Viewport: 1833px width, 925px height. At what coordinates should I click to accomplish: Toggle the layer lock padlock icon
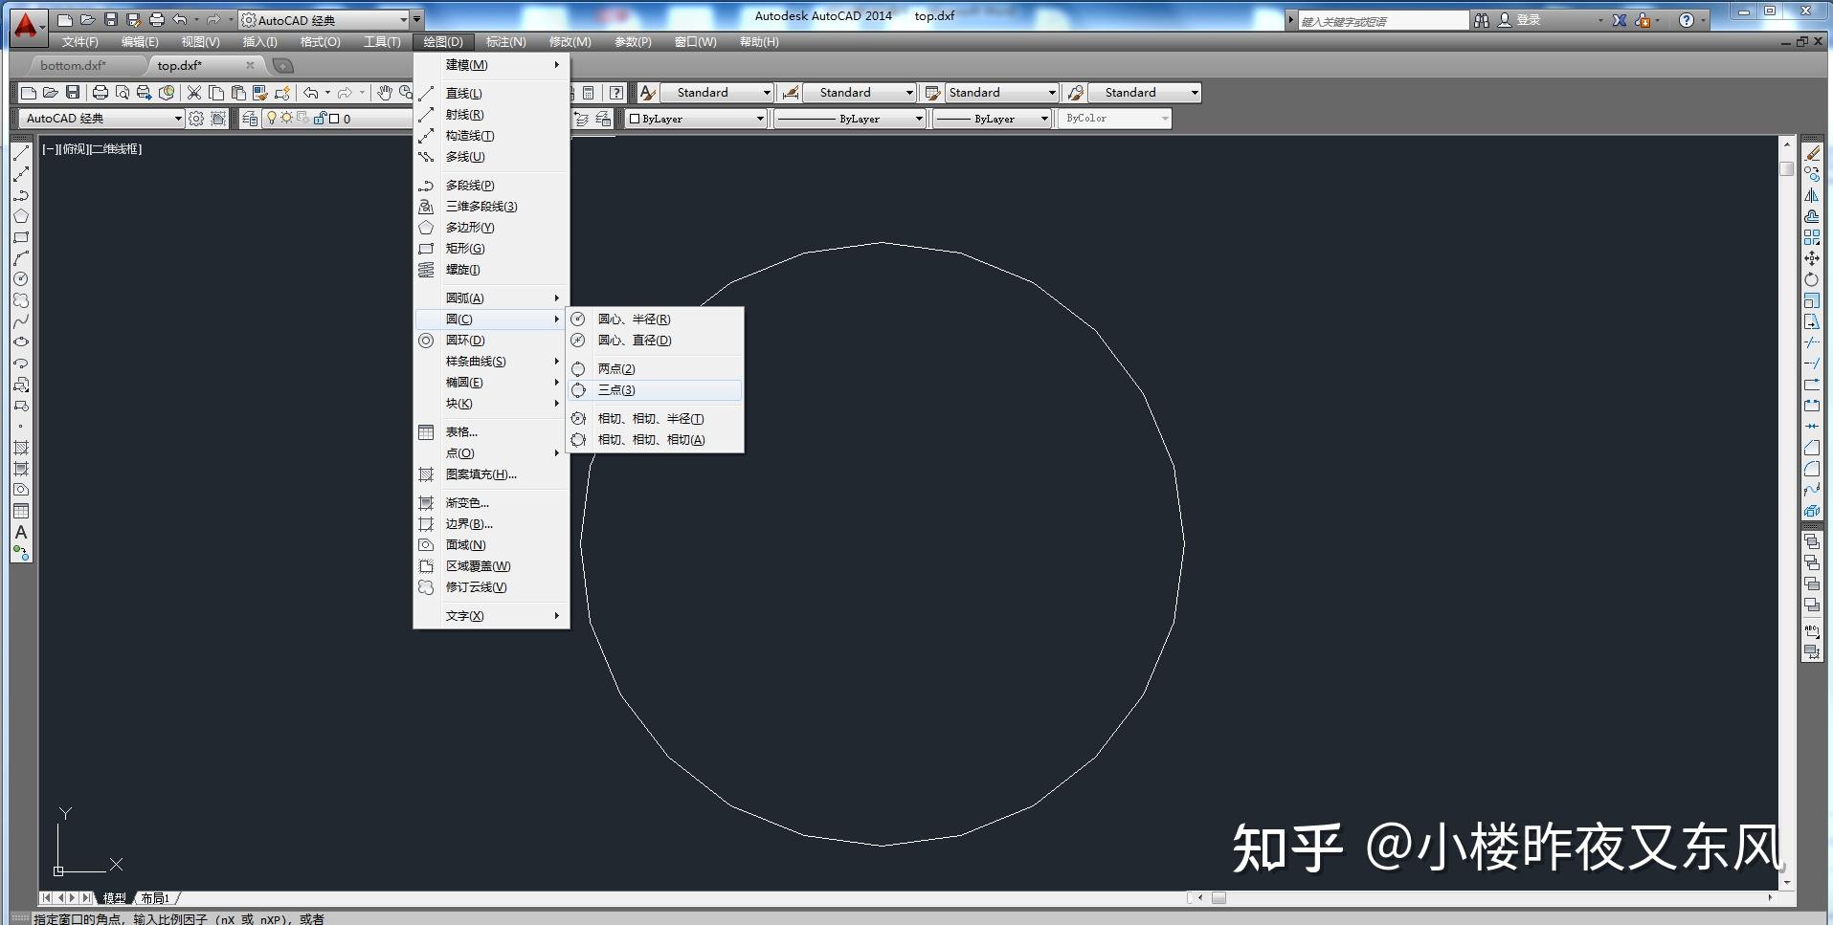coord(320,118)
